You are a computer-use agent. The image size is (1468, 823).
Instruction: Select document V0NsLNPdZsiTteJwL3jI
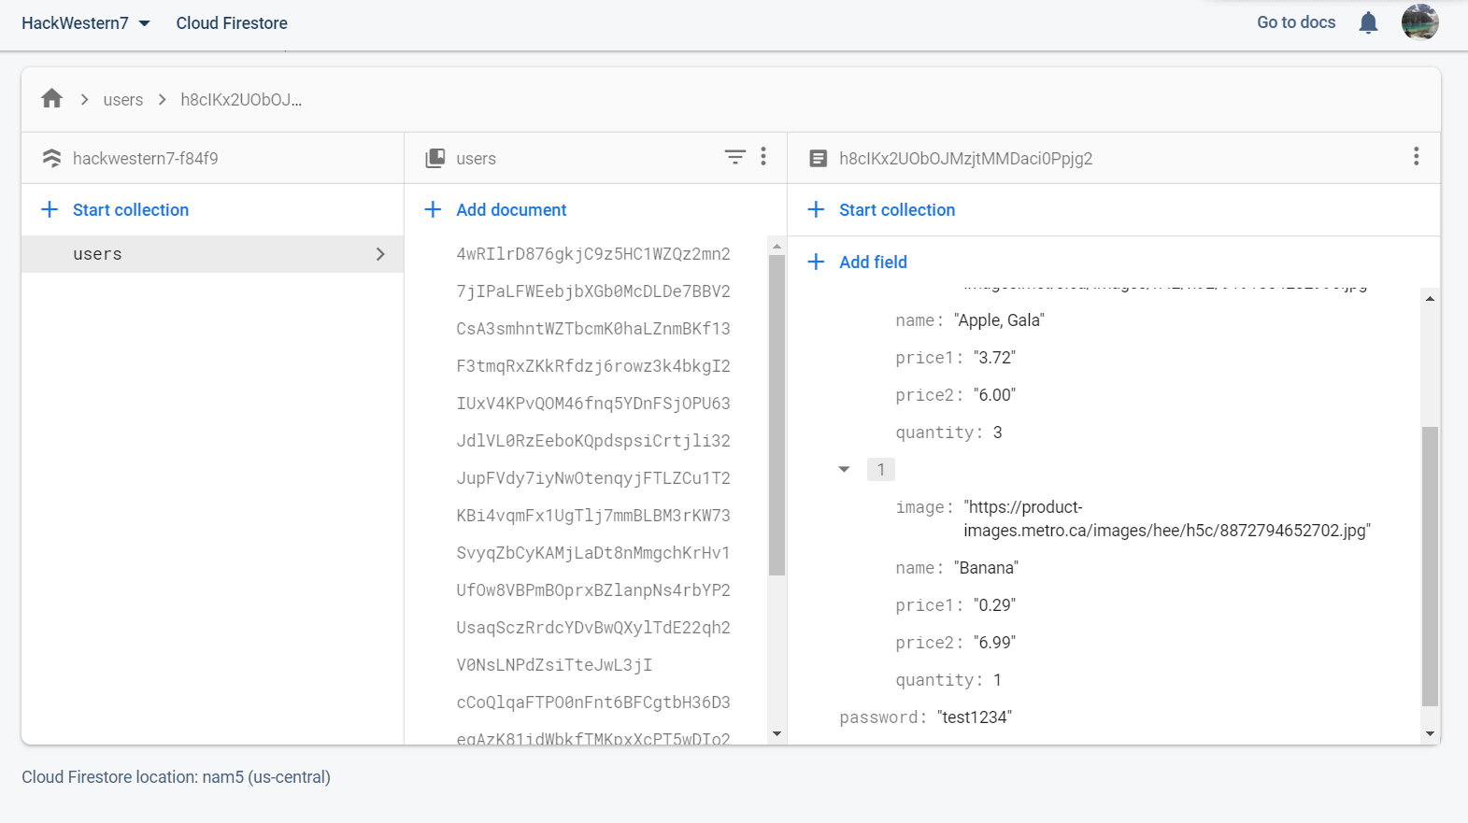click(554, 665)
